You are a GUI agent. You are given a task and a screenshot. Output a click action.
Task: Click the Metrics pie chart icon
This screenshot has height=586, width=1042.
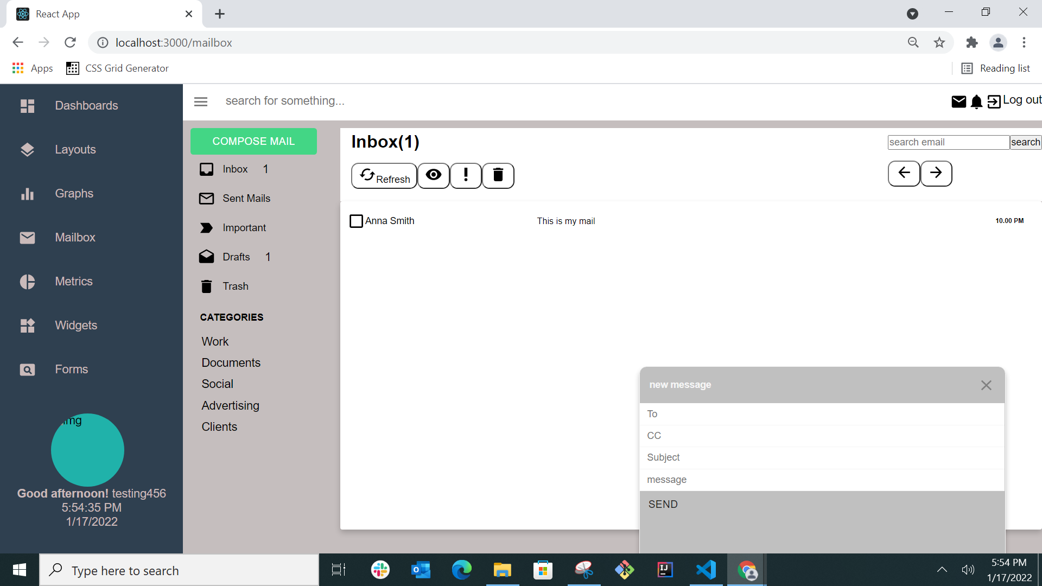pyautogui.click(x=27, y=282)
